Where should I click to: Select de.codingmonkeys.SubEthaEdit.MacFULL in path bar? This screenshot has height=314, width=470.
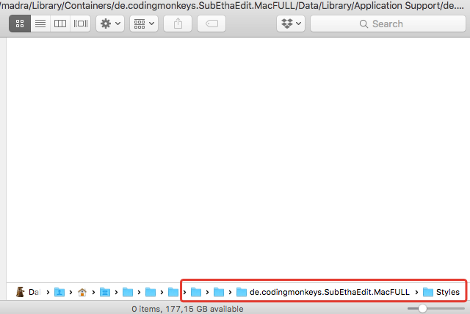(323, 292)
